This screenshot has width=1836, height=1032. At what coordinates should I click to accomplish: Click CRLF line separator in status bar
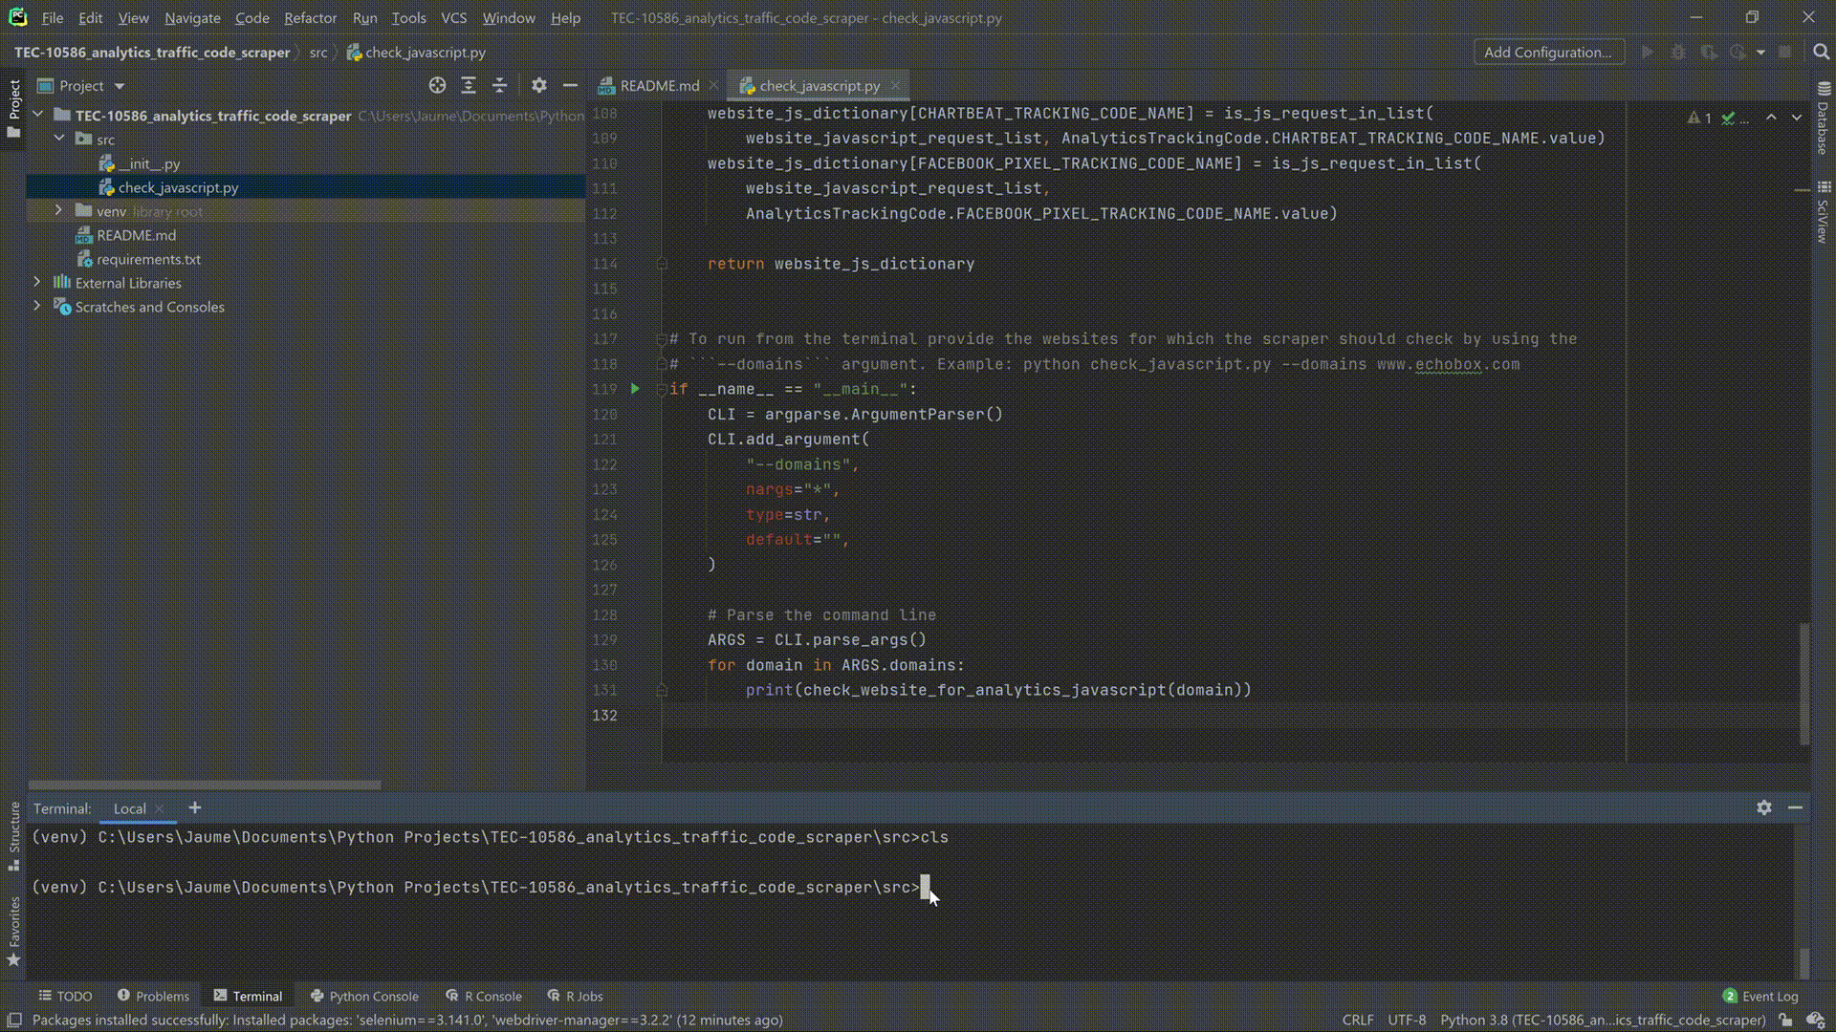coord(1357,1020)
